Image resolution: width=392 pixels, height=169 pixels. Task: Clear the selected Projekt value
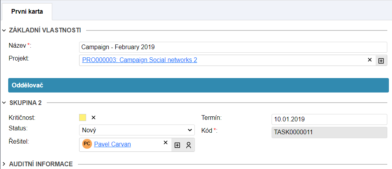point(370,60)
